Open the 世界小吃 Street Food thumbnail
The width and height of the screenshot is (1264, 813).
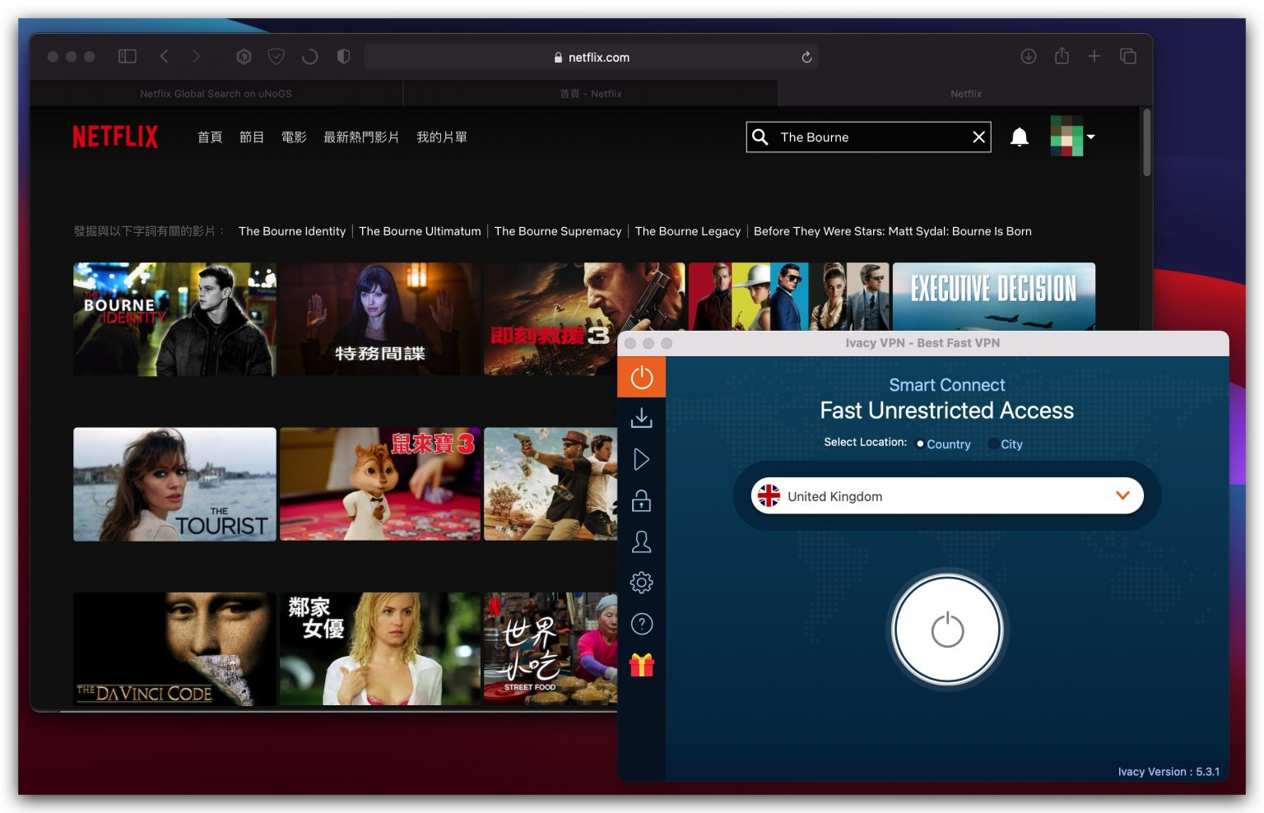pyautogui.click(x=551, y=648)
